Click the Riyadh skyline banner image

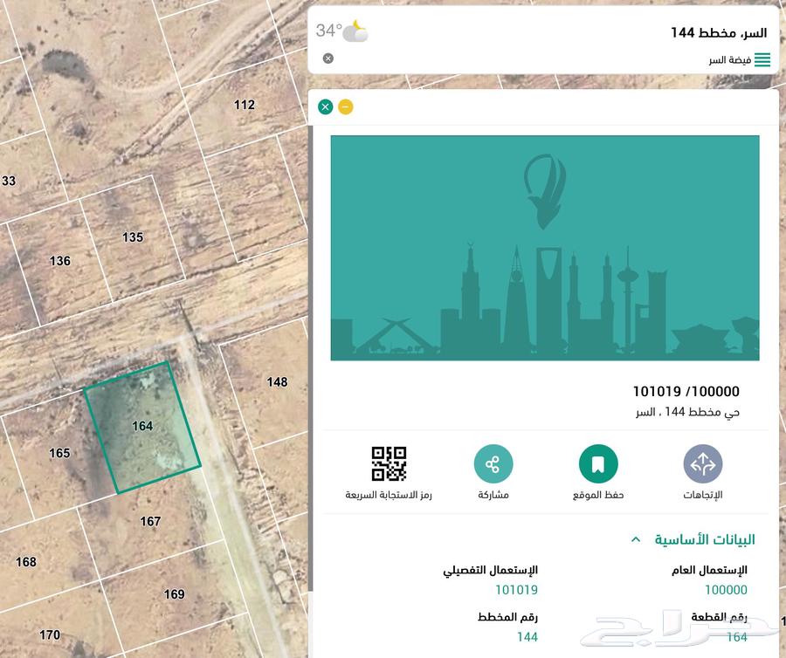pyautogui.click(x=545, y=248)
